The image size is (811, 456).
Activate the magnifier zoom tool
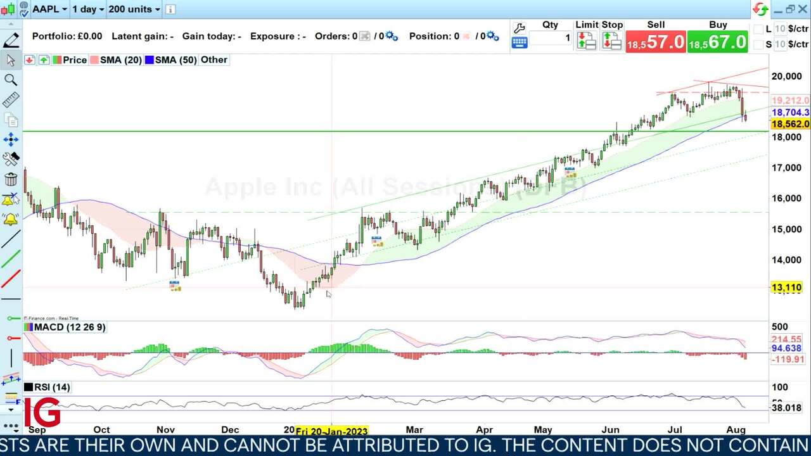(x=11, y=80)
